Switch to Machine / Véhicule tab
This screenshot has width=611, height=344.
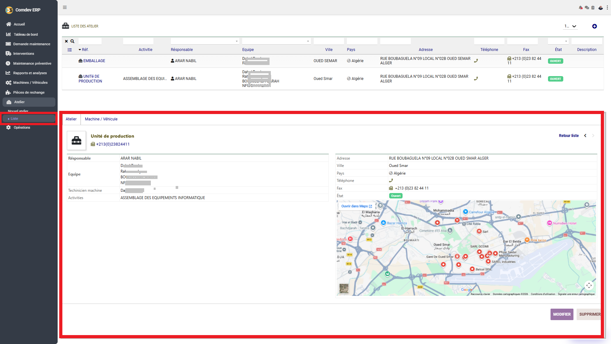point(101,119)
